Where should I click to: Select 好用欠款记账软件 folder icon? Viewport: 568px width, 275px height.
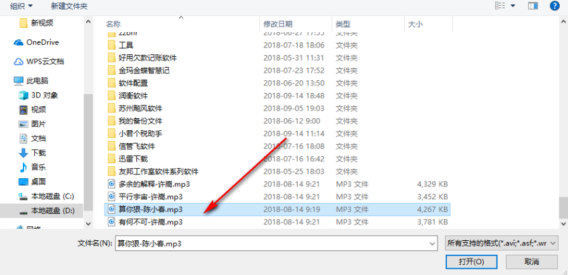112,58
